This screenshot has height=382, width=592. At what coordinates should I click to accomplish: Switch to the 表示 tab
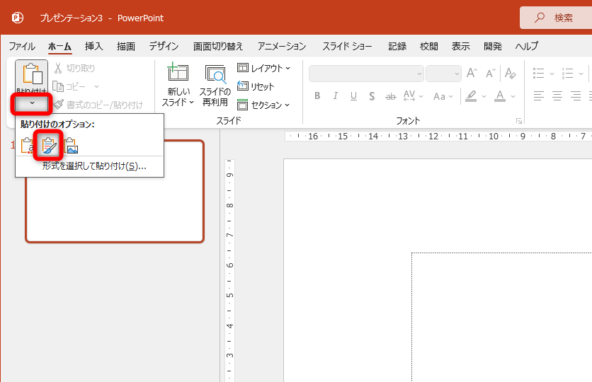460,47
